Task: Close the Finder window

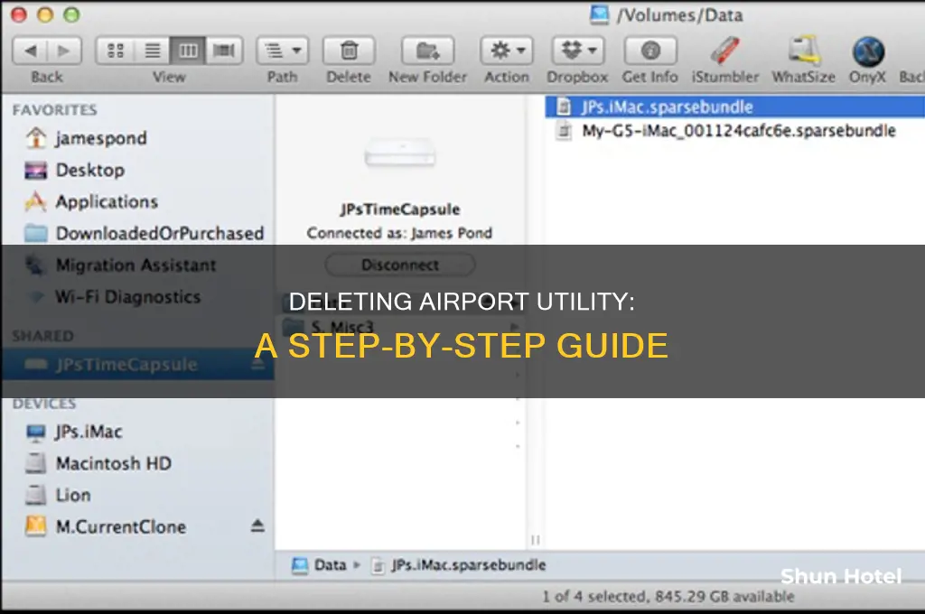Action: tap(20, 14)
